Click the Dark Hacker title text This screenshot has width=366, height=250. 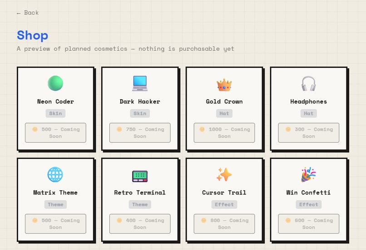140,101
